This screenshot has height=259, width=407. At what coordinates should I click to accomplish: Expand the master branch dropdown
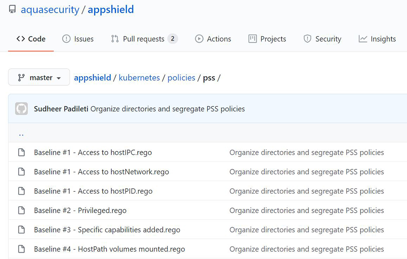coord(39,77)
